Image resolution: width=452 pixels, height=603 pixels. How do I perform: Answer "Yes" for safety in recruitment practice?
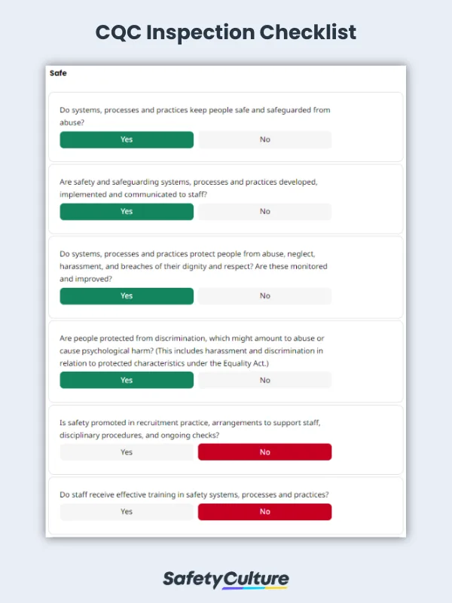tap(126, 451)
